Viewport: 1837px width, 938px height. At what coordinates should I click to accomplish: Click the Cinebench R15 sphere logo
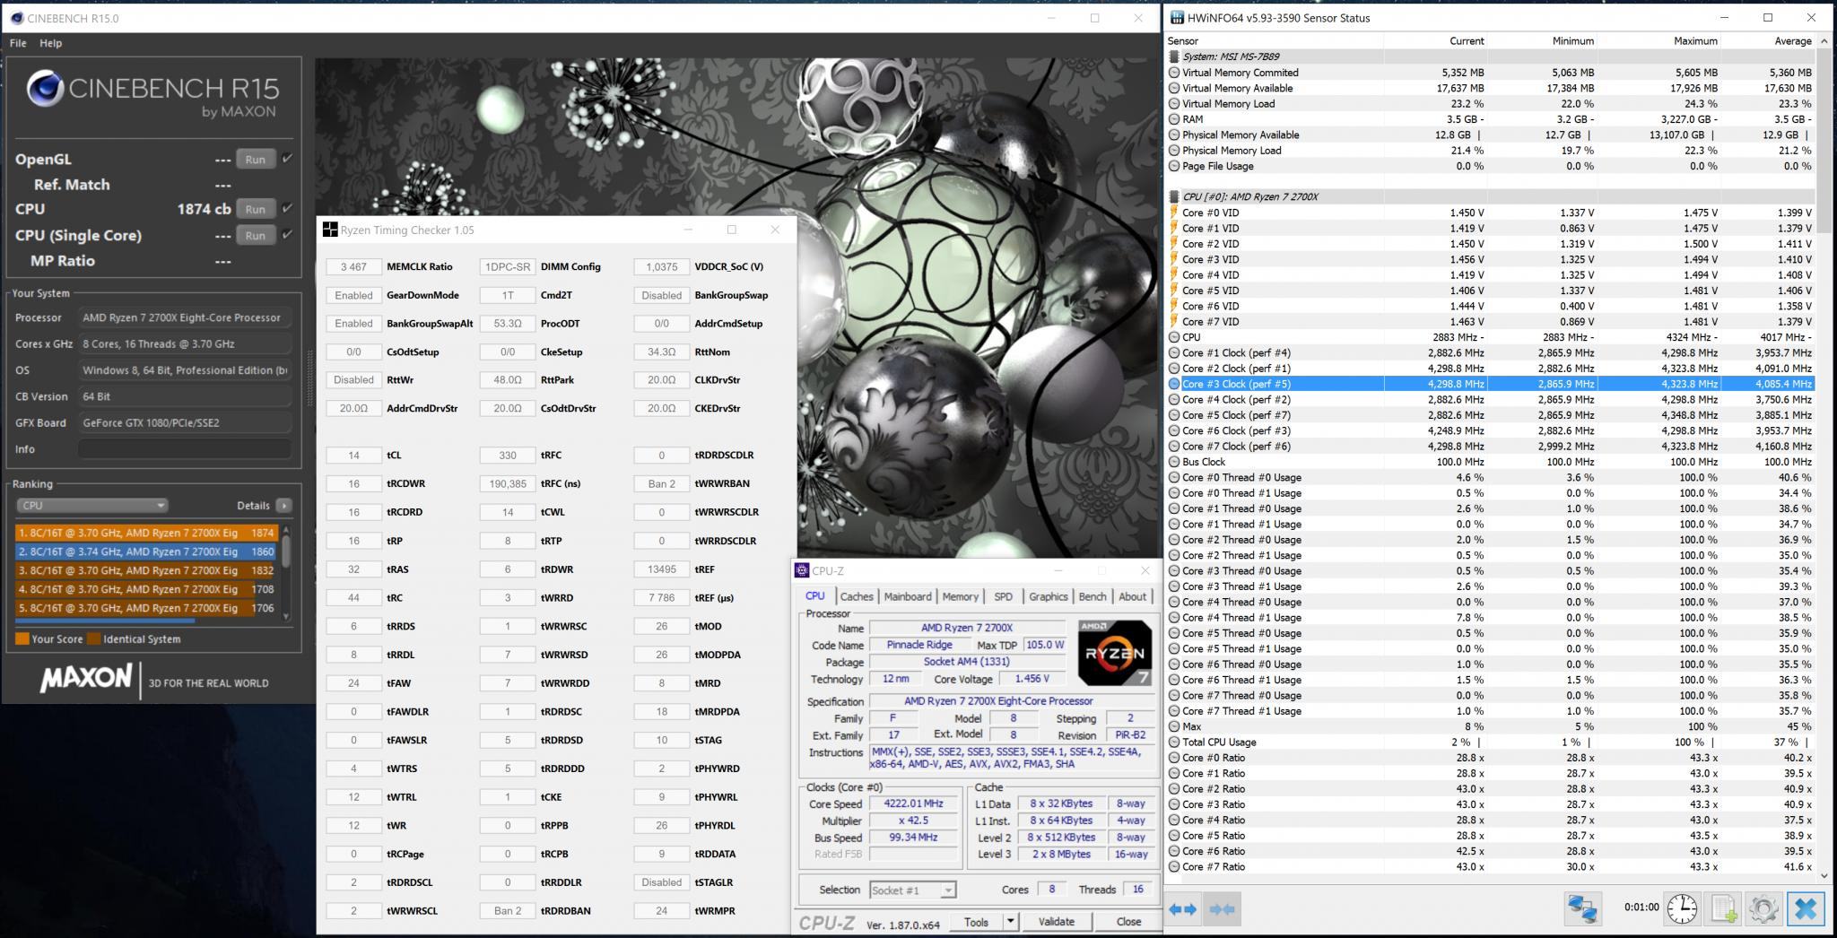(44, 89)
